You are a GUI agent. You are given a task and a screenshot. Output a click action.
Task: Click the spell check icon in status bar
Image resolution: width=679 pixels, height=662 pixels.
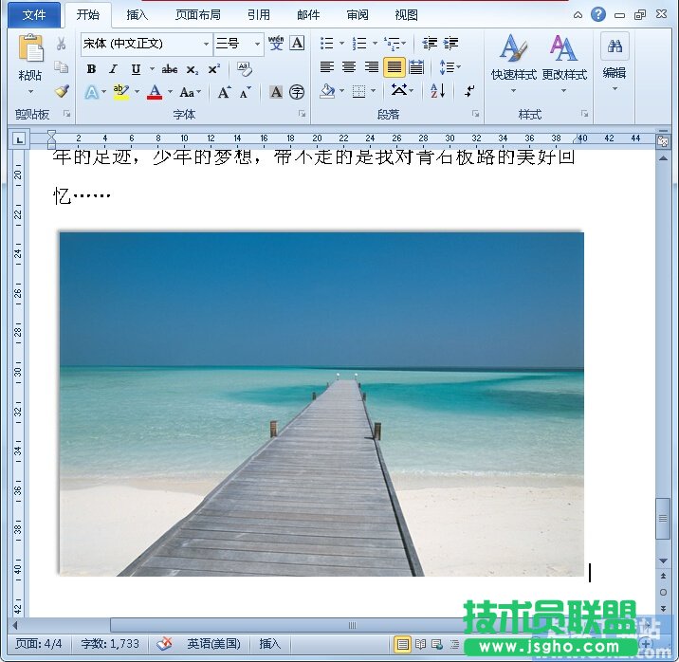(164, 644)
